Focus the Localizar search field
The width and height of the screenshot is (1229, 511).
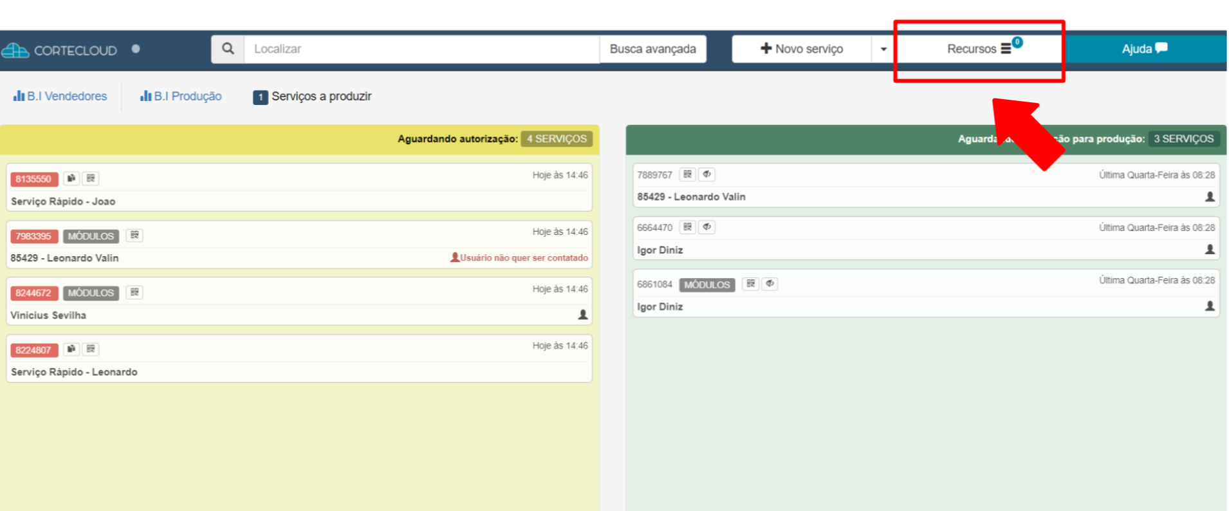(421, 49)
